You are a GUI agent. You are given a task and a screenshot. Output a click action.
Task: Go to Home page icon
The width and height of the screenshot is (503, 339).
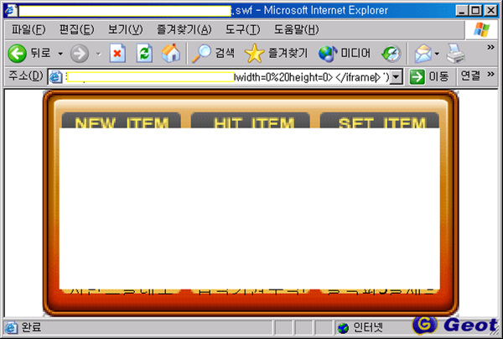coord(170,54)
